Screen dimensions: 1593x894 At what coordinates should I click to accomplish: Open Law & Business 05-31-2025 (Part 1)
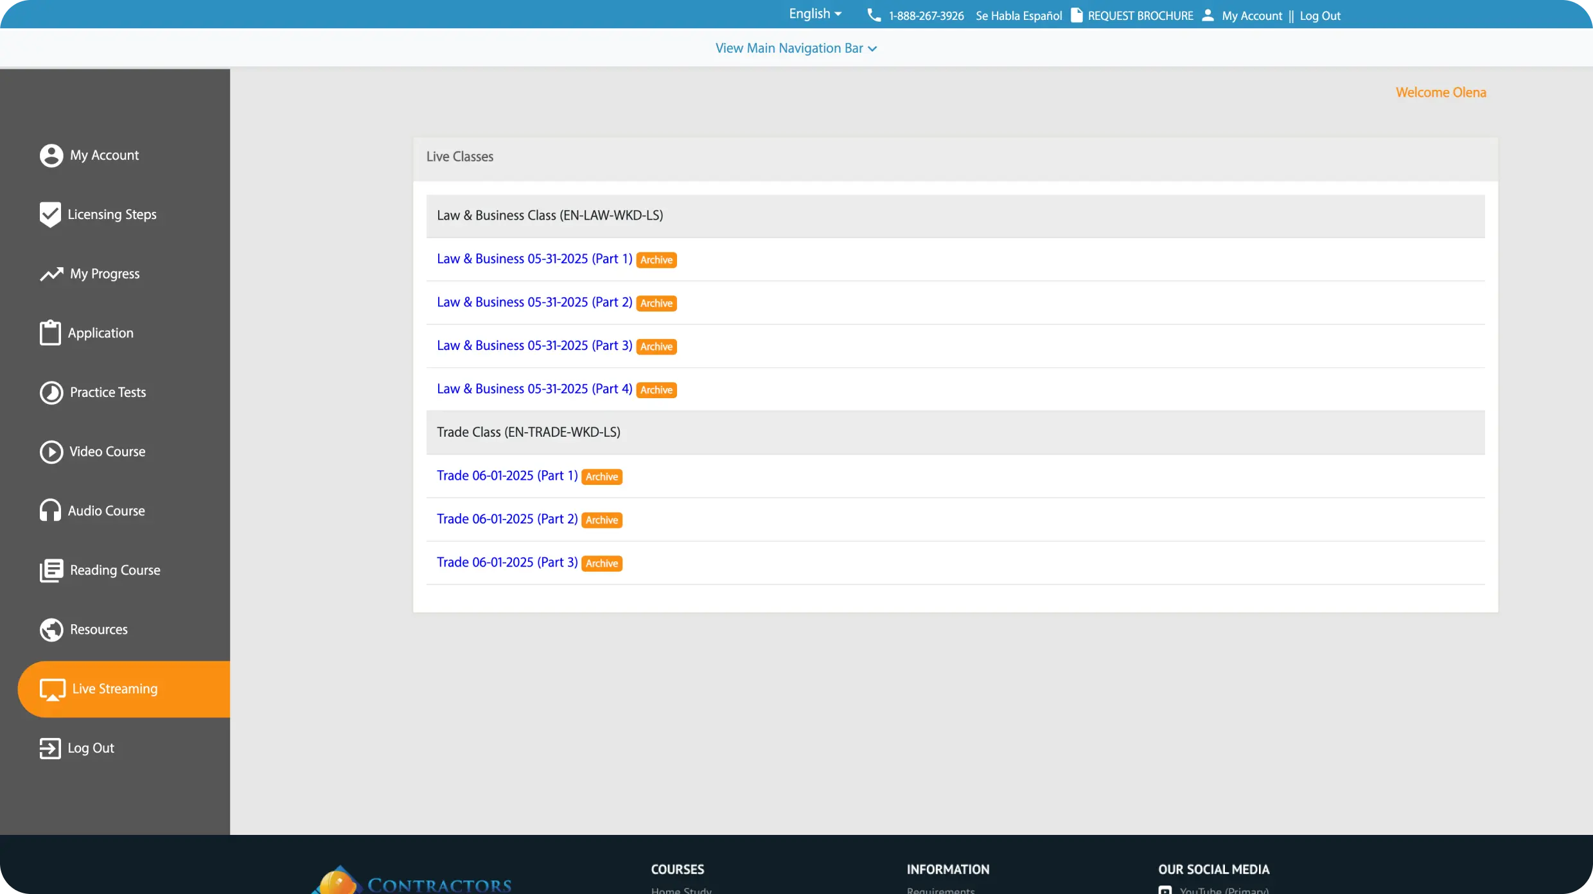[x=534, y=259]
